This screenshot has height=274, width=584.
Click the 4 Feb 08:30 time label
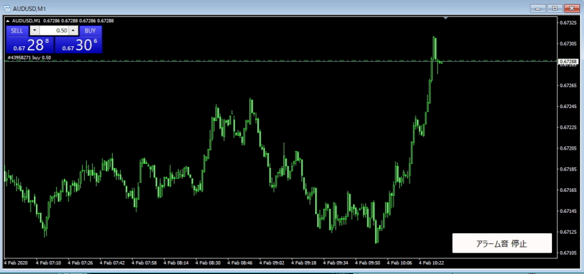point(208,263)
